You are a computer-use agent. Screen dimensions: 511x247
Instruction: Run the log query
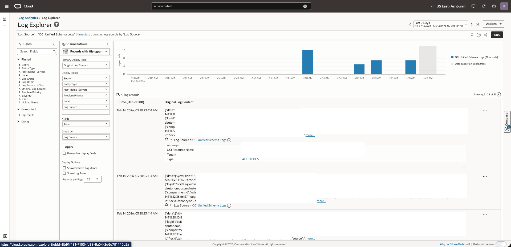497,35
